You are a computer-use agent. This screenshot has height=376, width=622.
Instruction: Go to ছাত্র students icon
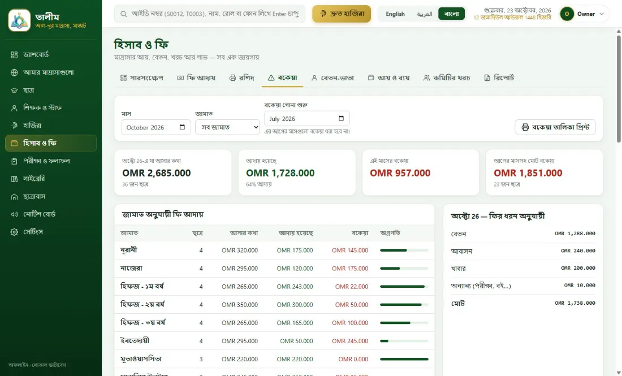point(14,90)
